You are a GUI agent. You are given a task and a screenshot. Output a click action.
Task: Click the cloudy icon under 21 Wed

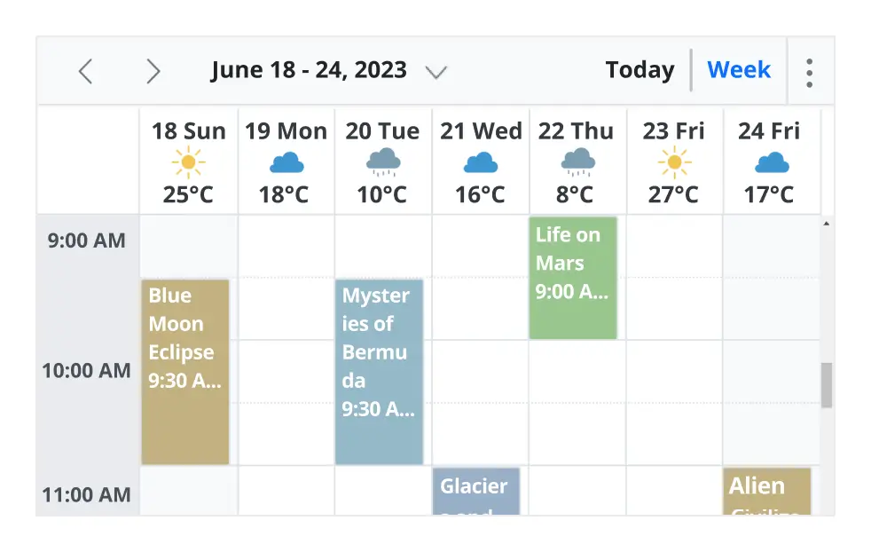click(480, 163)
